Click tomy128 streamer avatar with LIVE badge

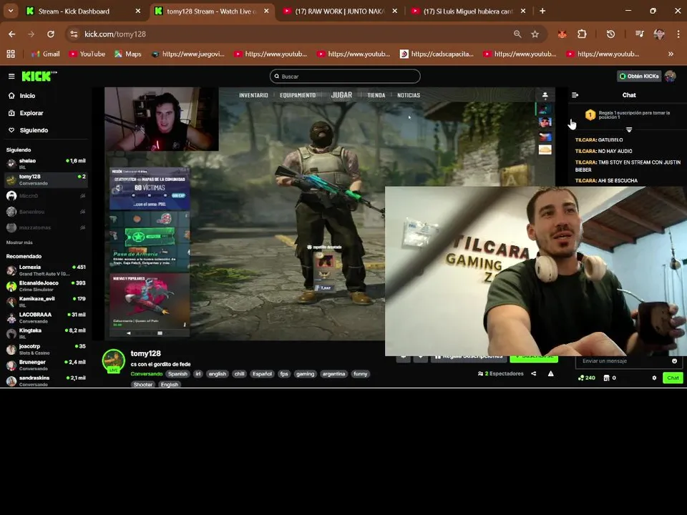114,360
